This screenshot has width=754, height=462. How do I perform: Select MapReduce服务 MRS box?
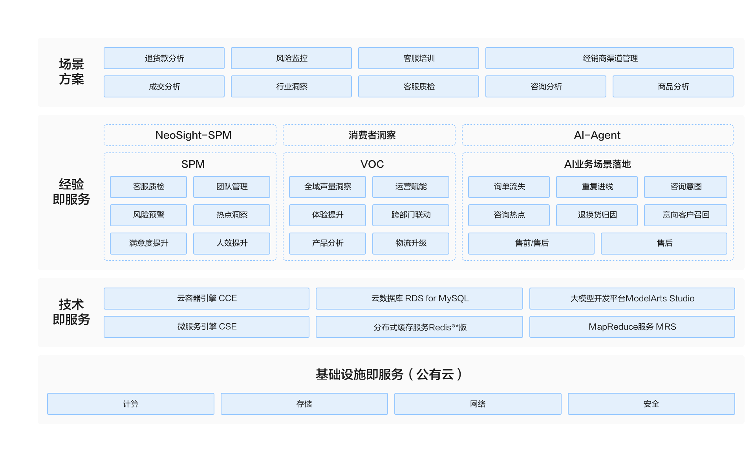click(632, 327)
